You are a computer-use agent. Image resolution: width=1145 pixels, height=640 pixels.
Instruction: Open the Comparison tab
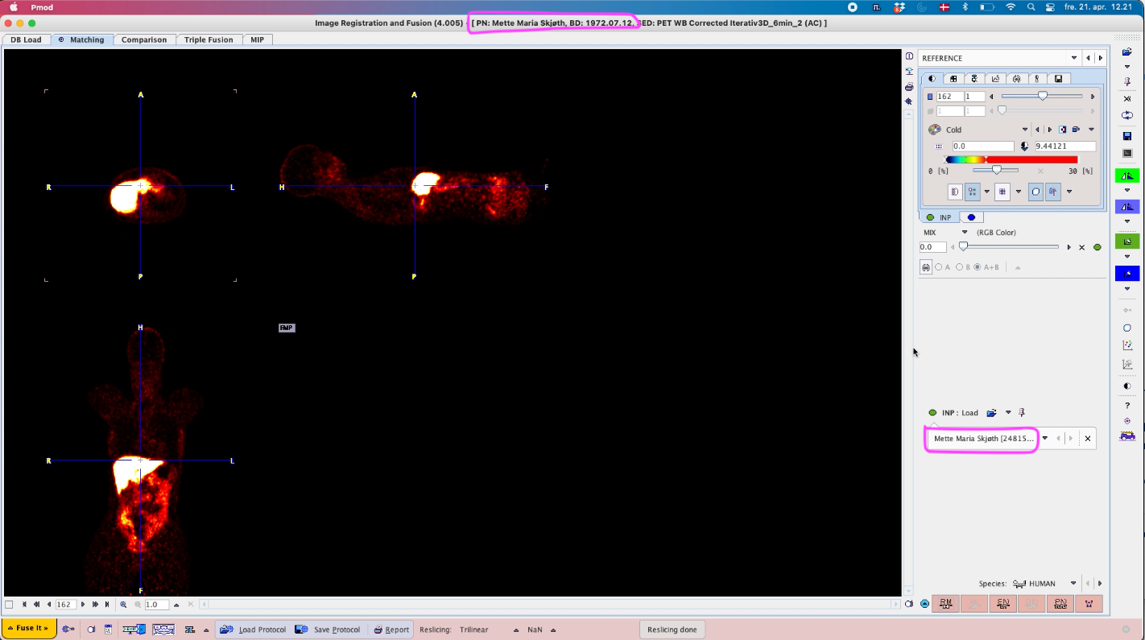pyautogui.click(x=144, y=39)
